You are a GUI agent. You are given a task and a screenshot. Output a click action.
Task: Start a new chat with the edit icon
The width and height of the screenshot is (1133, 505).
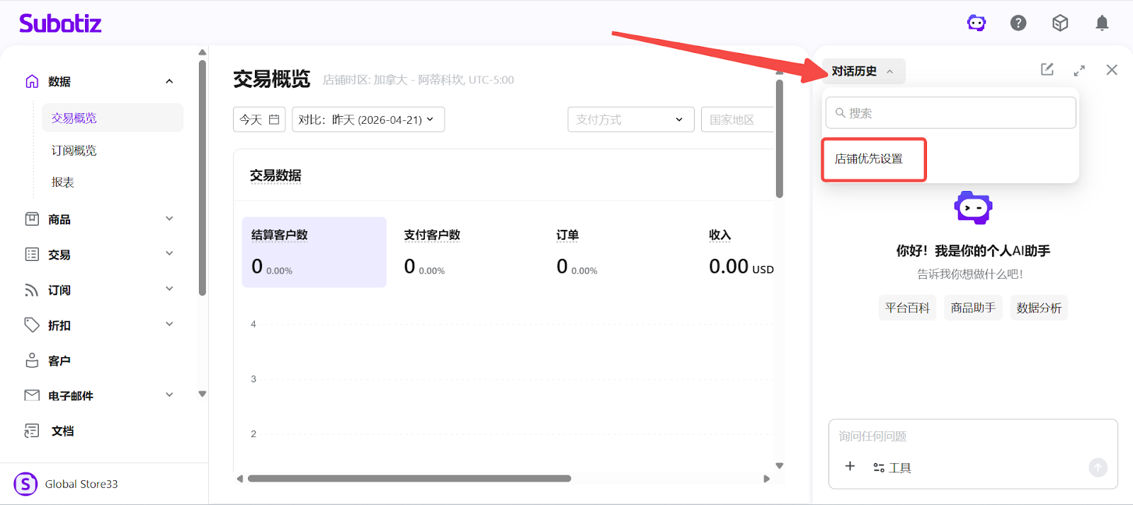click(1047, 69)
